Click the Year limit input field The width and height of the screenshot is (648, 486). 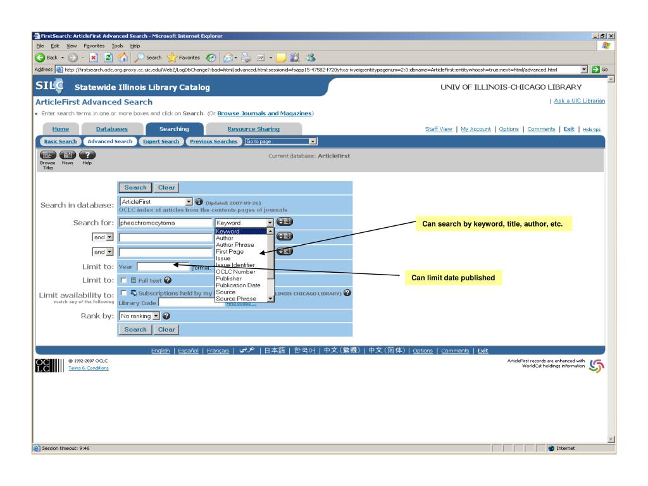(x=163, y=266)
